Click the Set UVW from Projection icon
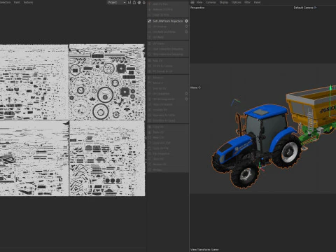 149,21
